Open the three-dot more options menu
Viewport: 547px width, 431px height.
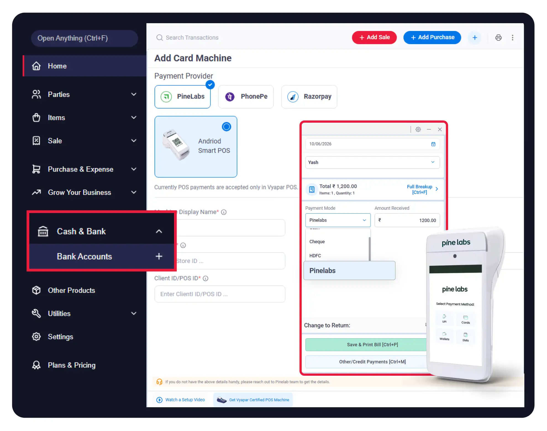pyautogui.click(x=512, y=38)
